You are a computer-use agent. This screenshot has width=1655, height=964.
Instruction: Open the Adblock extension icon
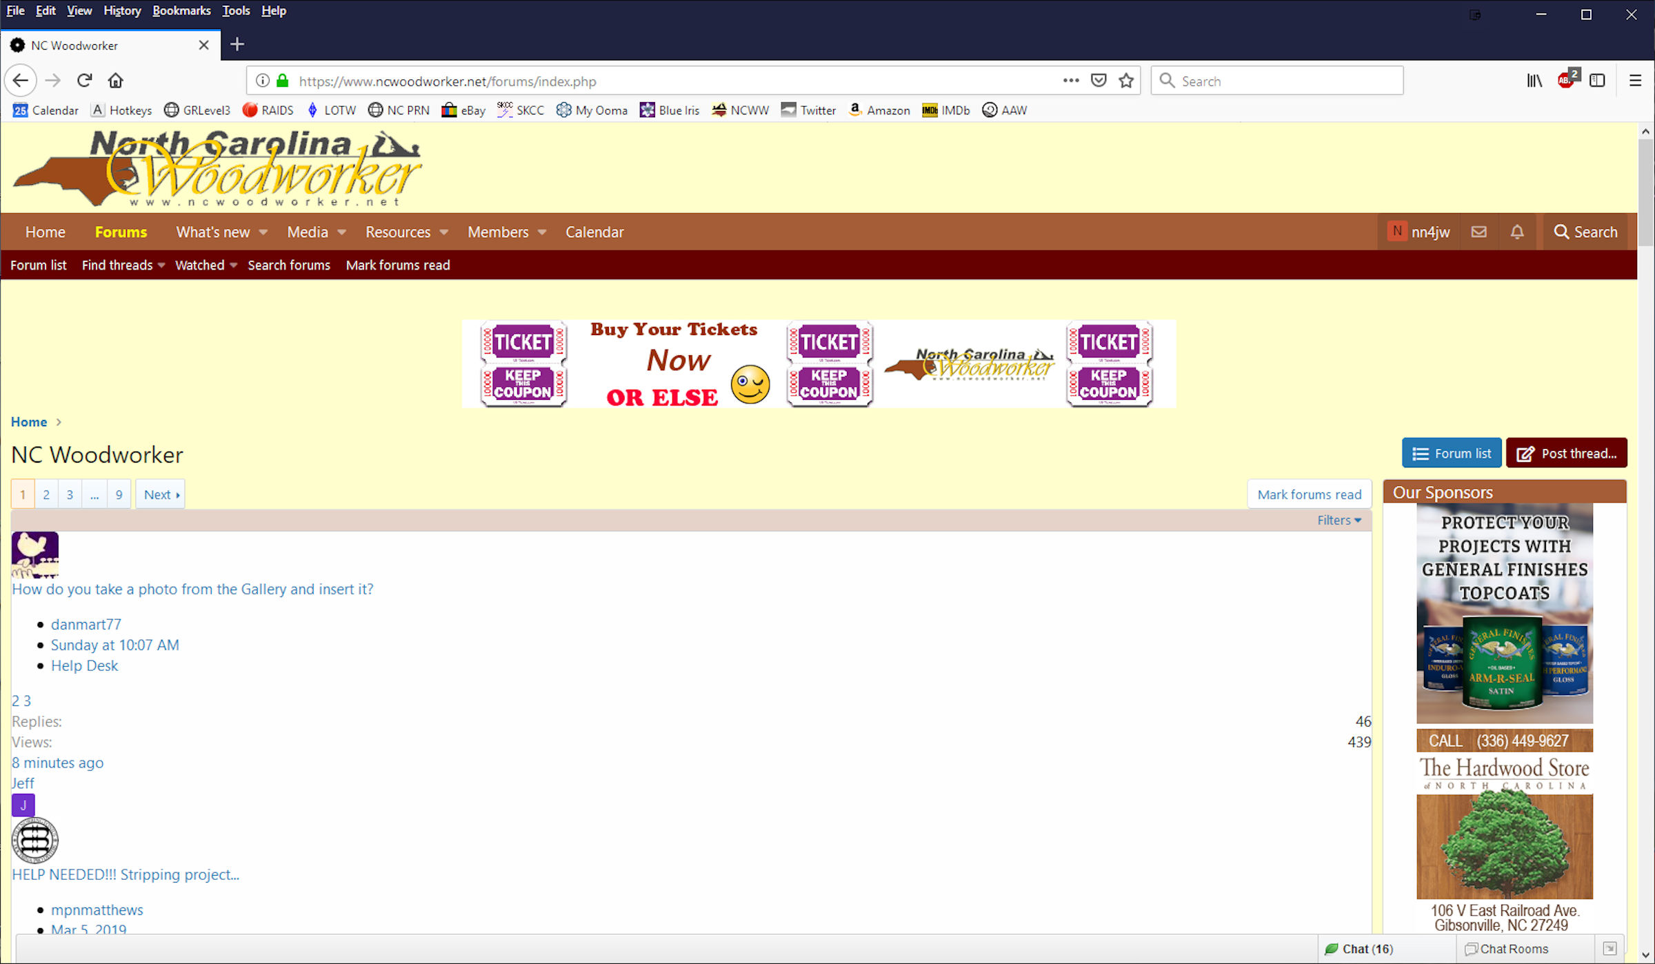[x=1567, y=79]
